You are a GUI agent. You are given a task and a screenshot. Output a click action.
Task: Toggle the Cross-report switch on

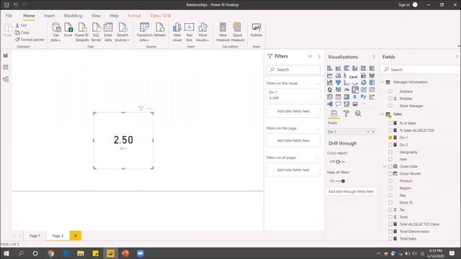coord(341,162)
